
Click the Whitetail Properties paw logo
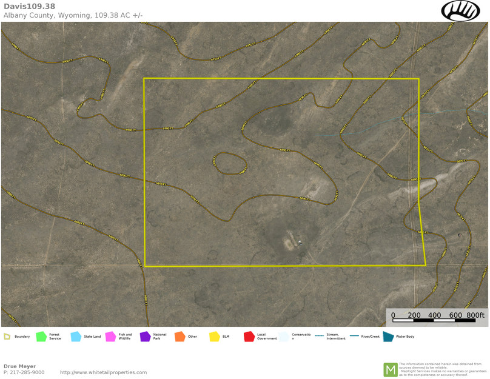point(460,10)
